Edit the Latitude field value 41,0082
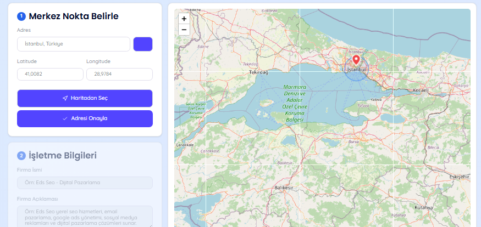 50,75
